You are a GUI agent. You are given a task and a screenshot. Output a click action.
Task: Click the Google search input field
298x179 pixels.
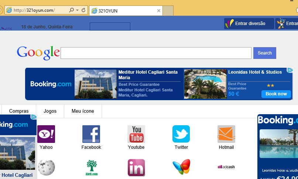pyautogui.click(x=156, y=53)
